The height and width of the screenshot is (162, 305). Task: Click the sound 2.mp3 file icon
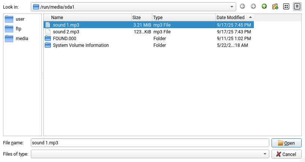pyautogui.click(x=48, y=32)
